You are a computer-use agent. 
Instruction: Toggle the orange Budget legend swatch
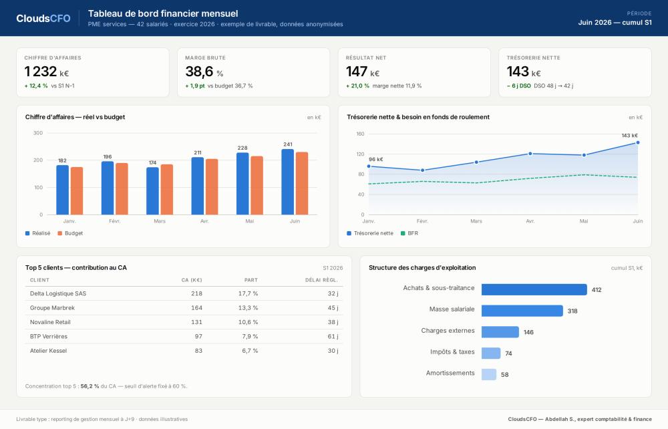click(60, 233)
